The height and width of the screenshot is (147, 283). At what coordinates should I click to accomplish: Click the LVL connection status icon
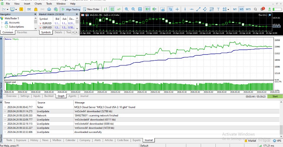pyautogui.click(x=270, y=9)
